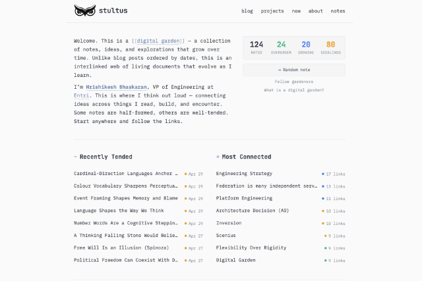Open Hrishikesh Bhaskaran profile link
This screenshot has width=422, height=281.
[x=116, y=87]
